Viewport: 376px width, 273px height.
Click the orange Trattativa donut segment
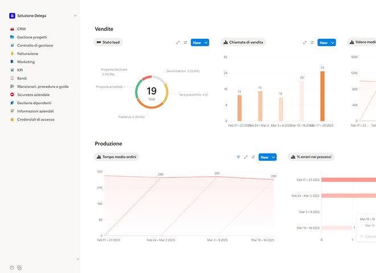click(149, 105)
